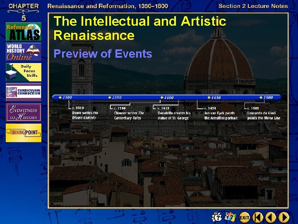This screenshot has height=224, width=298.
Task: Click "The Intellectual and Artistic Renaissance" title
Action: (140, 28)
